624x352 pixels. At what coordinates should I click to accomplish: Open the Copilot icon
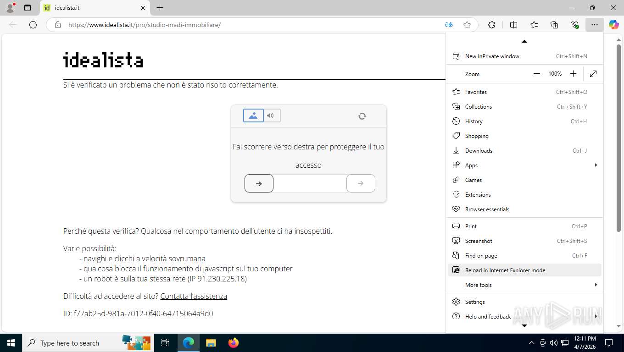[x=614, y=25]
